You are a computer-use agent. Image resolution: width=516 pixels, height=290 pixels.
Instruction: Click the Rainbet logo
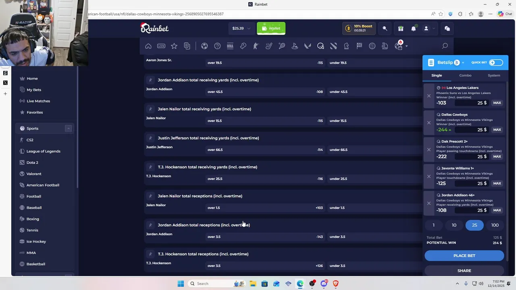(154, 28)
